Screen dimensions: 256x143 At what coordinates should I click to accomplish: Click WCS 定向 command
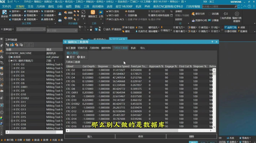(112, 11)
